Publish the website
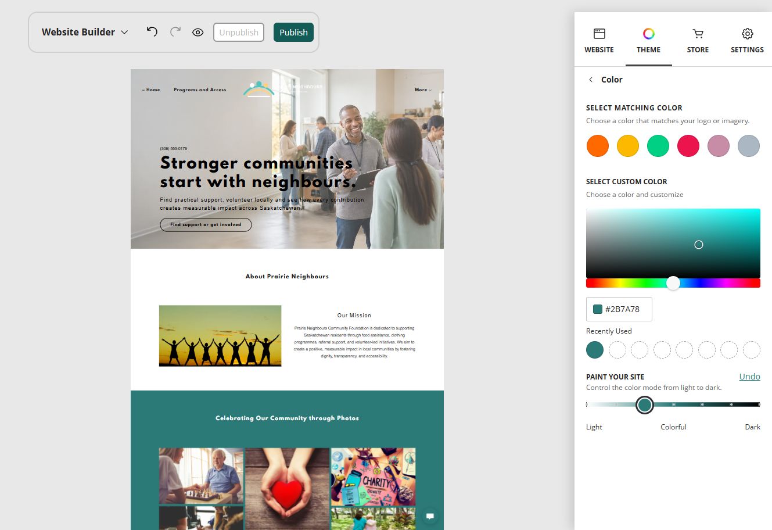 pos(293,33)
